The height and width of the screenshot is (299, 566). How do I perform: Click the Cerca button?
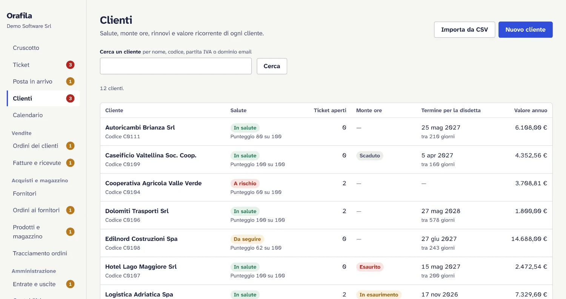(x=272, y=66)
